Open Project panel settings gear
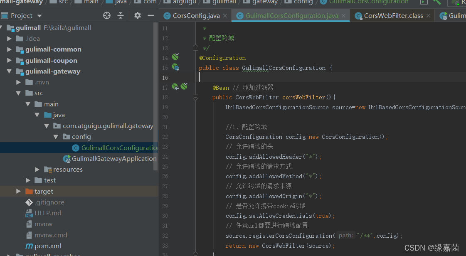Image resolution: width=466 pixels, height=256 pixels. [137, 15]
